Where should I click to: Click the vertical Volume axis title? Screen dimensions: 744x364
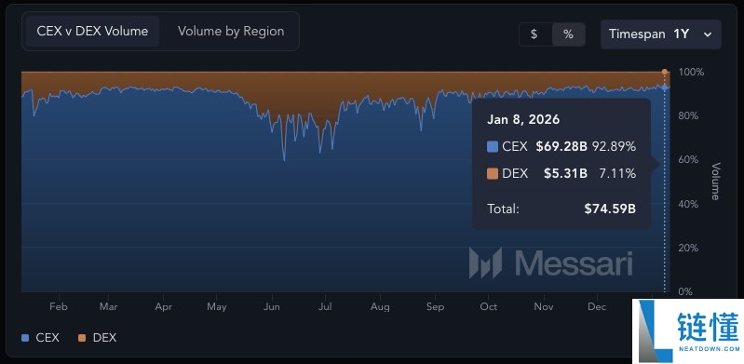coord(715,182)
